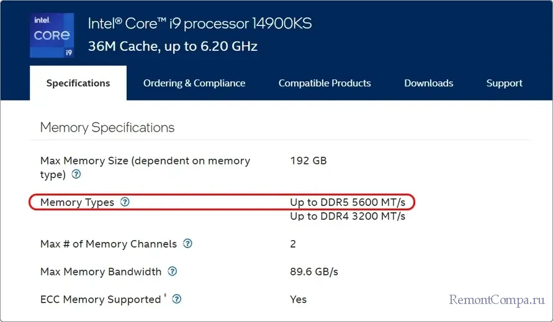Click the Memory Types help question mark

pyautogui.click(x=125, y=202)
